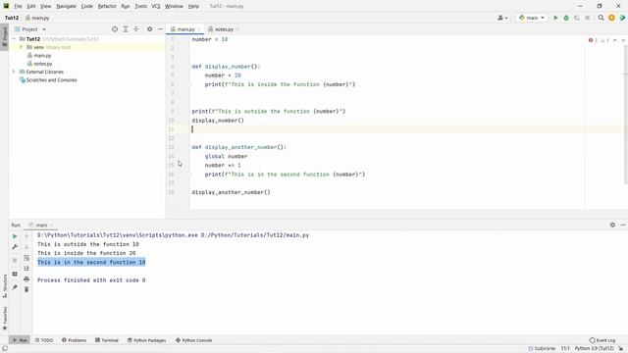Toggle scroll to end in Run console
Image resolution: width=628 pixels, height=353 pixels.
(26, 268)
